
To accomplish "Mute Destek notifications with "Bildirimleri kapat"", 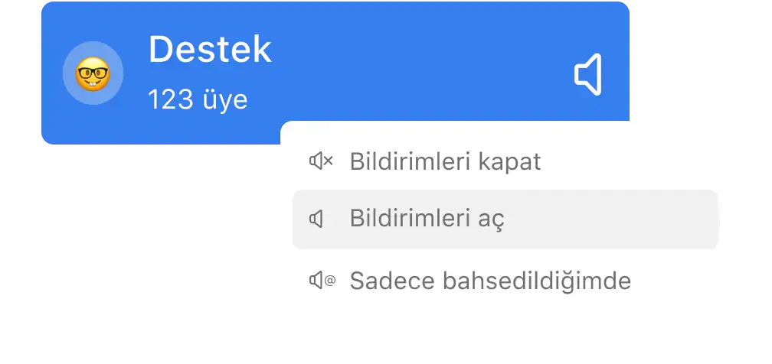I will 445,161.
